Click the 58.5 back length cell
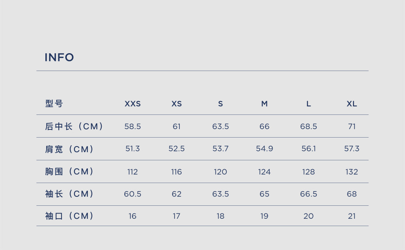The height and width of the screenshot is (250, 405). (x=132, y=126)
